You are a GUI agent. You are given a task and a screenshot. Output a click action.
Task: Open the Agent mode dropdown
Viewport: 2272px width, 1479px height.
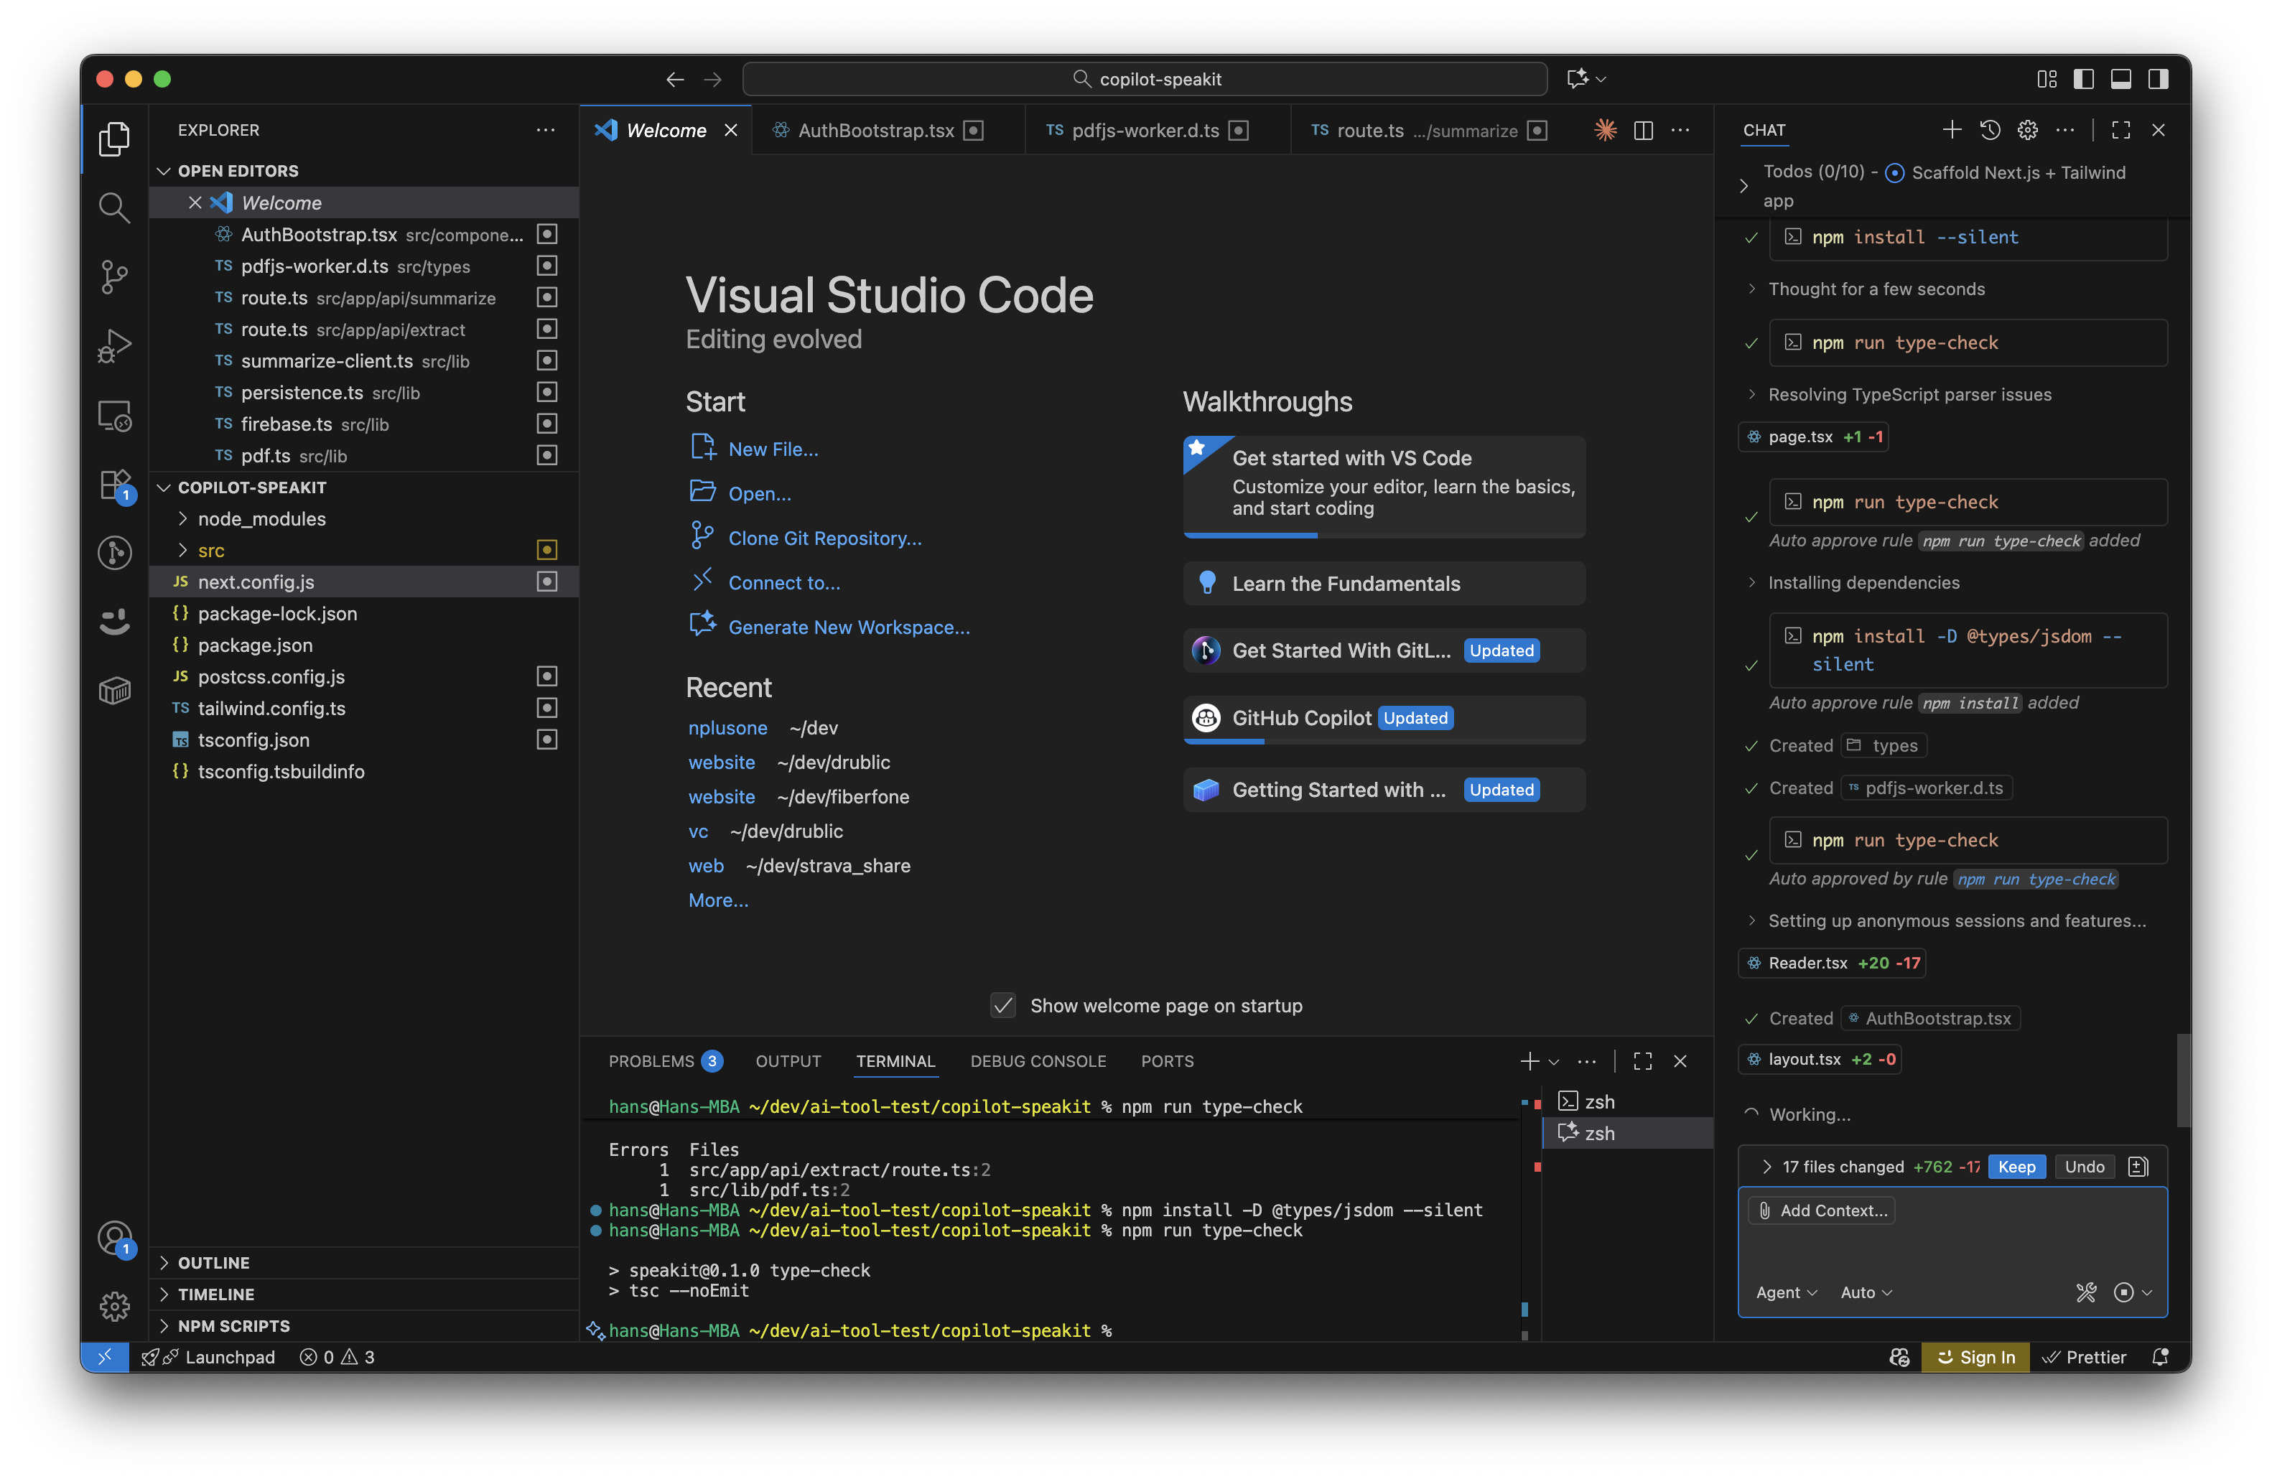[1786, 1292]
